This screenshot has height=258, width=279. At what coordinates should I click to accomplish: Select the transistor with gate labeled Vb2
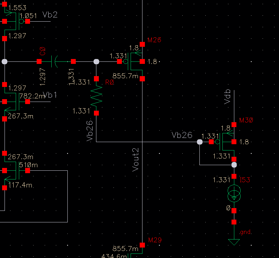(13, 21)
